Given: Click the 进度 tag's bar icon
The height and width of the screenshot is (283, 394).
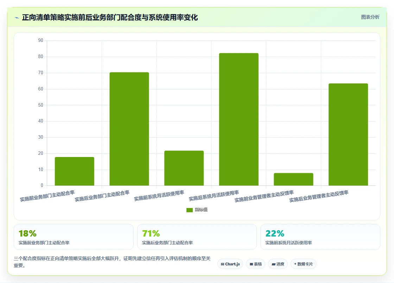Looking at the screenshot, I should point(274,264).
